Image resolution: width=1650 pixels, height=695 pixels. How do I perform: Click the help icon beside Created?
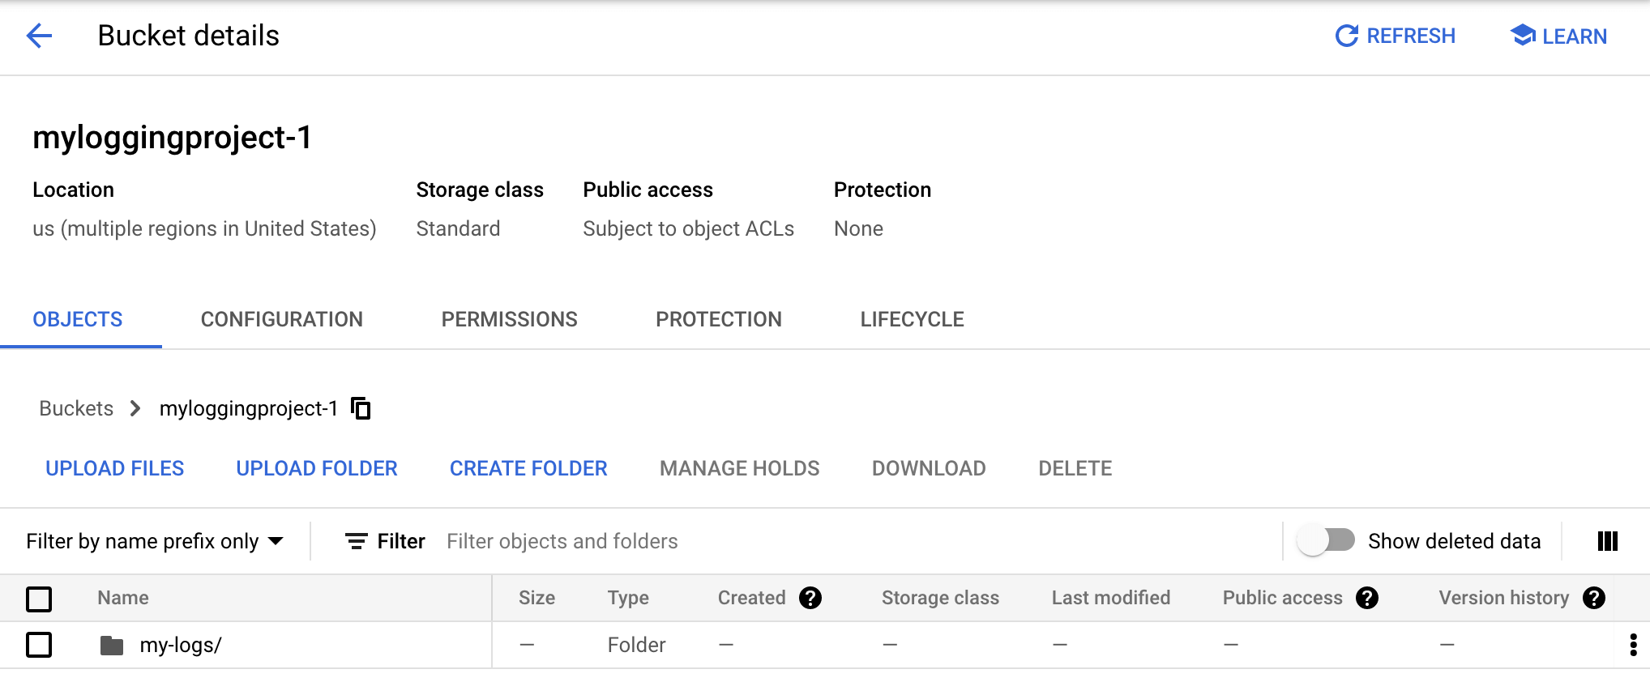(810, 598)
